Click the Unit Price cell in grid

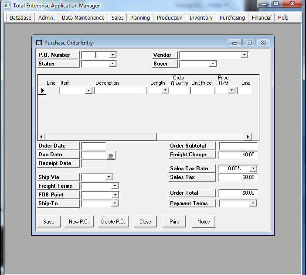[x=201, y=91]
